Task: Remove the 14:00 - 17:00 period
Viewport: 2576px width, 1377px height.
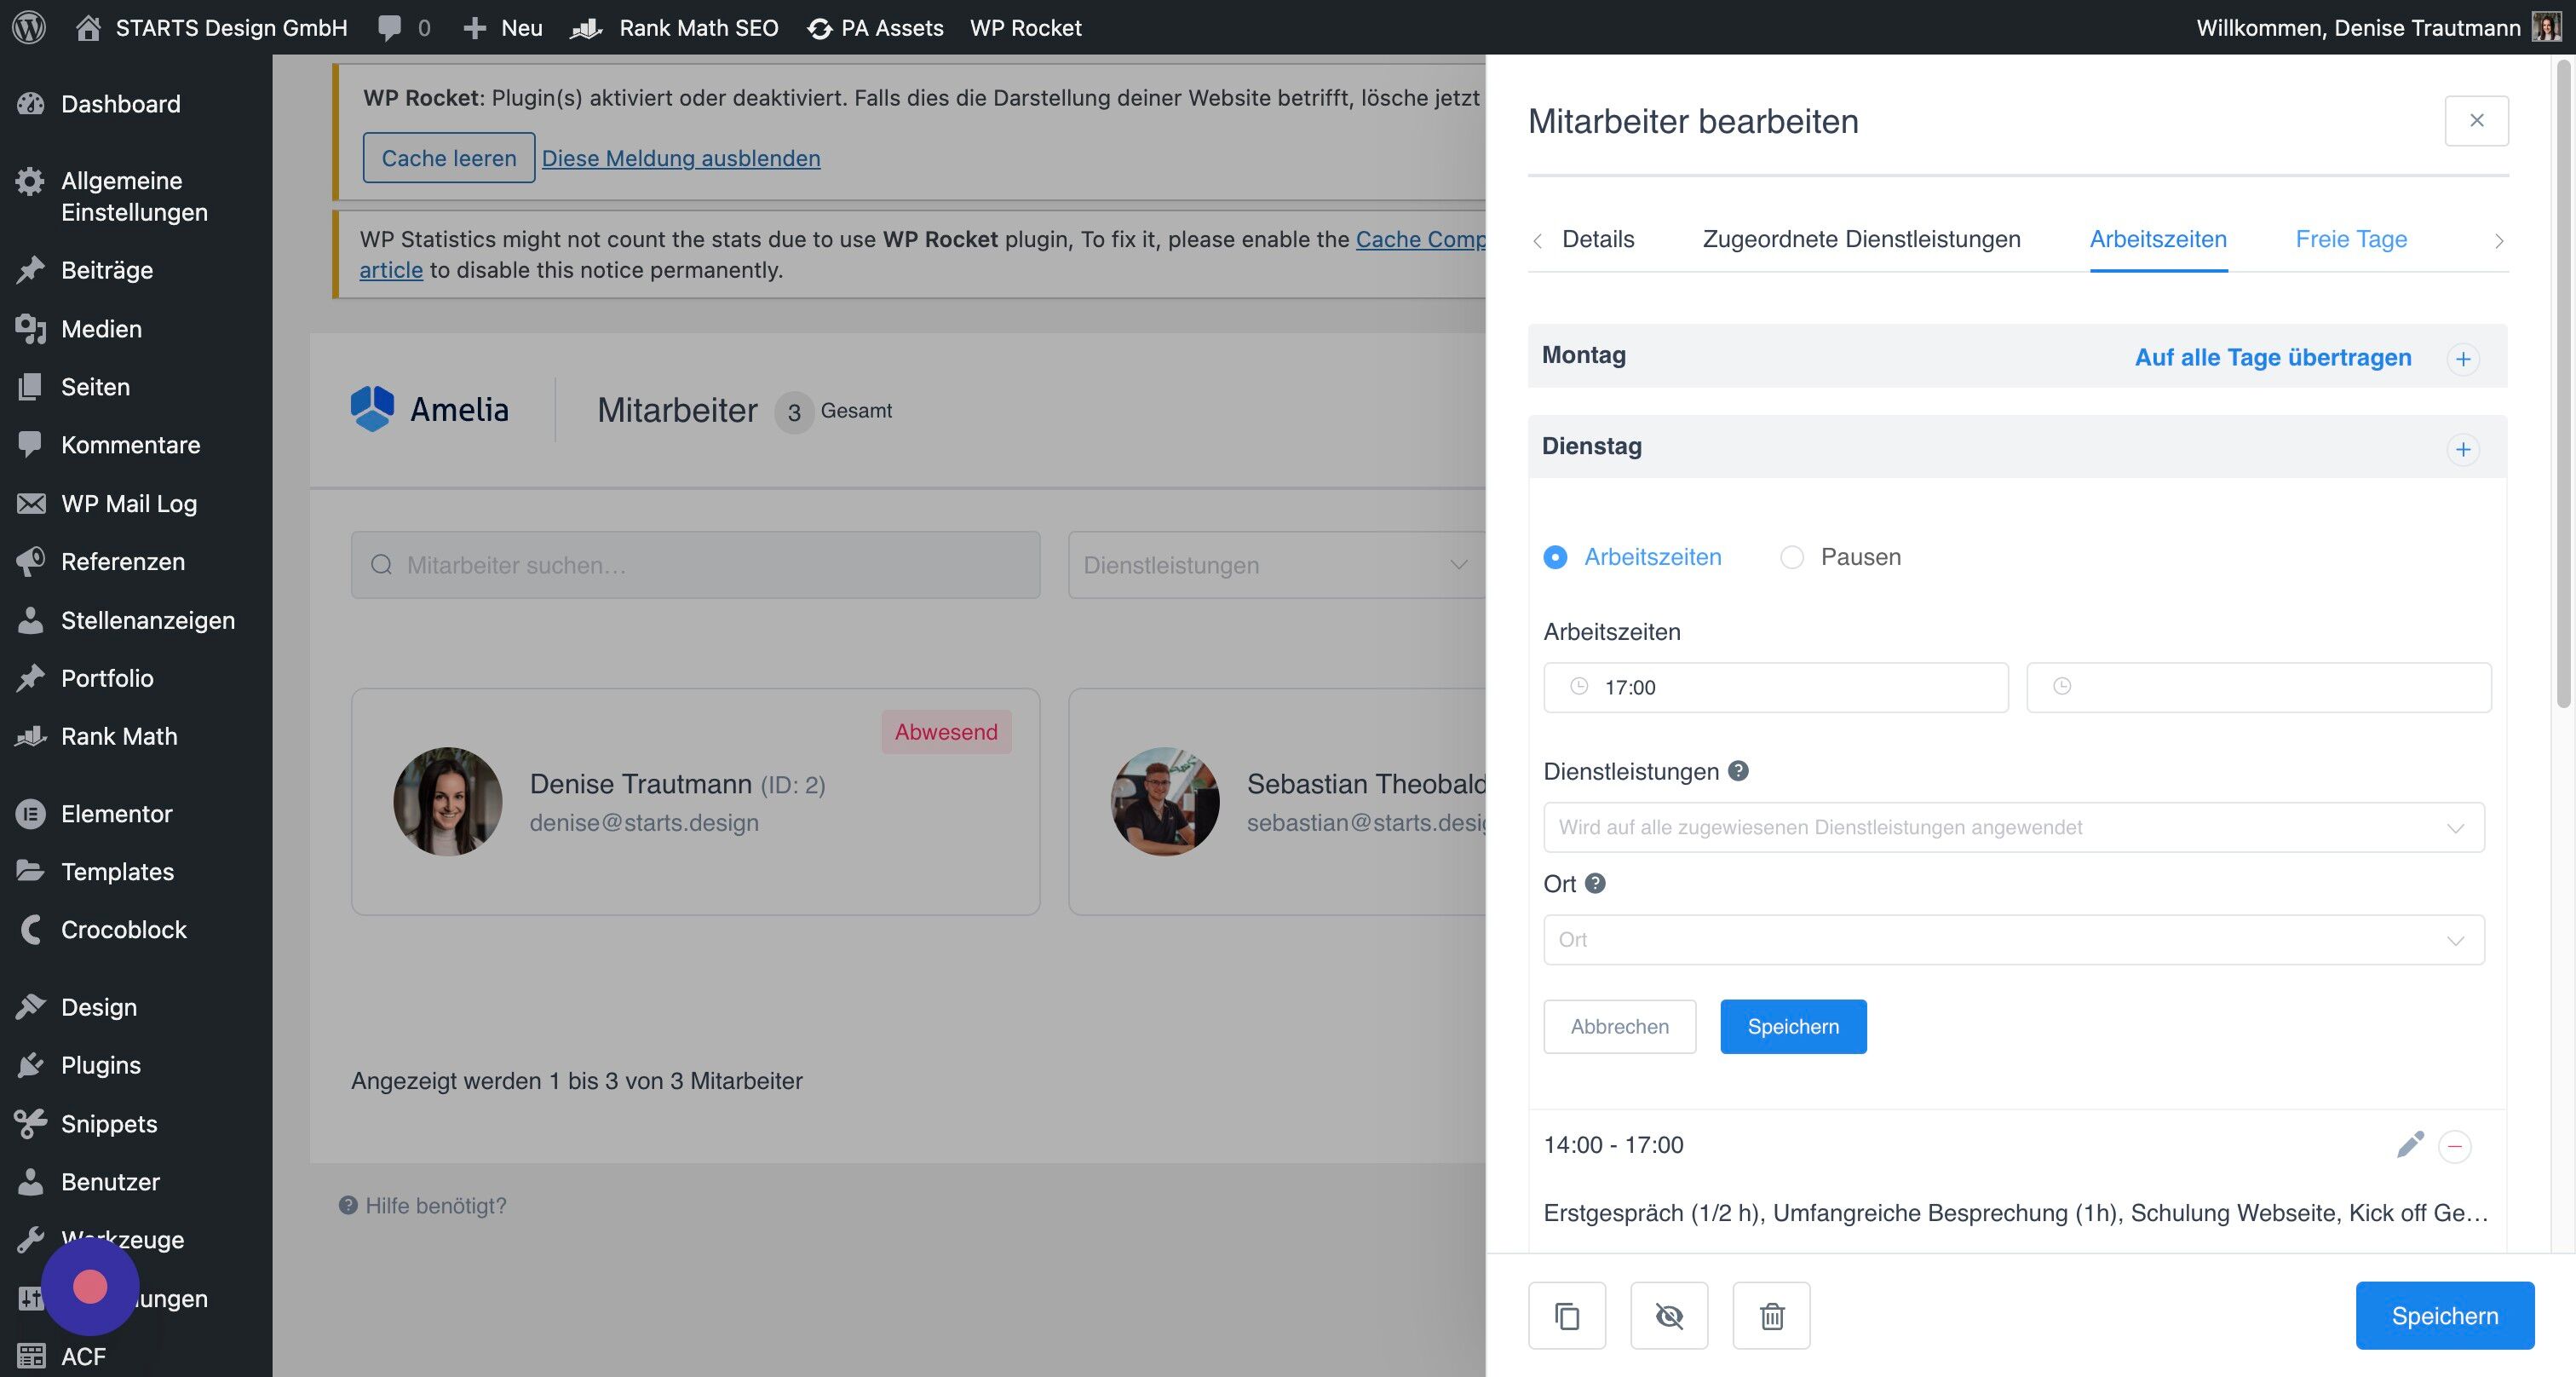Action: tap(2455, 1146)
